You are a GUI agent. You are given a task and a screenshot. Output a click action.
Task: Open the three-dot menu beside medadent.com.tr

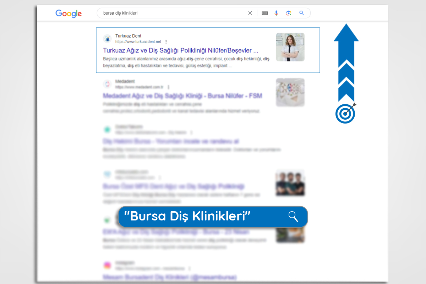click(168, 87)
